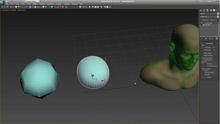The height and width of the screenshot is (124, 220).
Task: Switch to the Modify command panel tab
Action: click(x=204, y=10)
